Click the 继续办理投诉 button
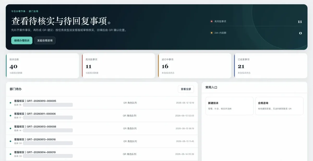The width and height of the screenshot is (313, 161). [x=22, y=40]
